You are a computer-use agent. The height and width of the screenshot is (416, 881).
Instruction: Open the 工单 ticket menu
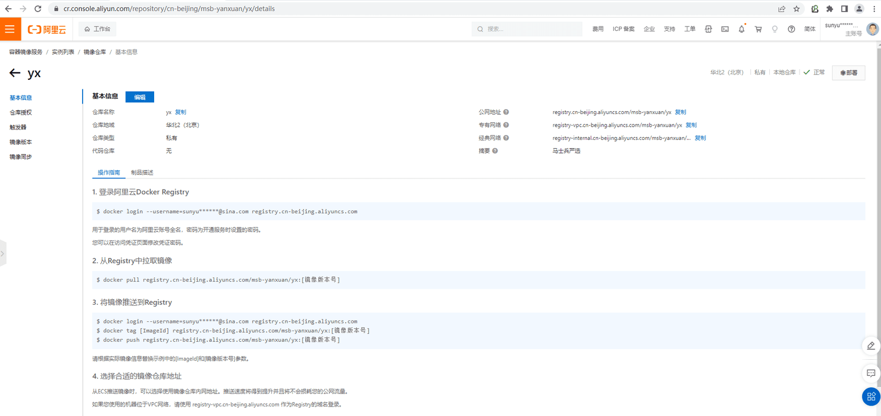tap(690, 29)
